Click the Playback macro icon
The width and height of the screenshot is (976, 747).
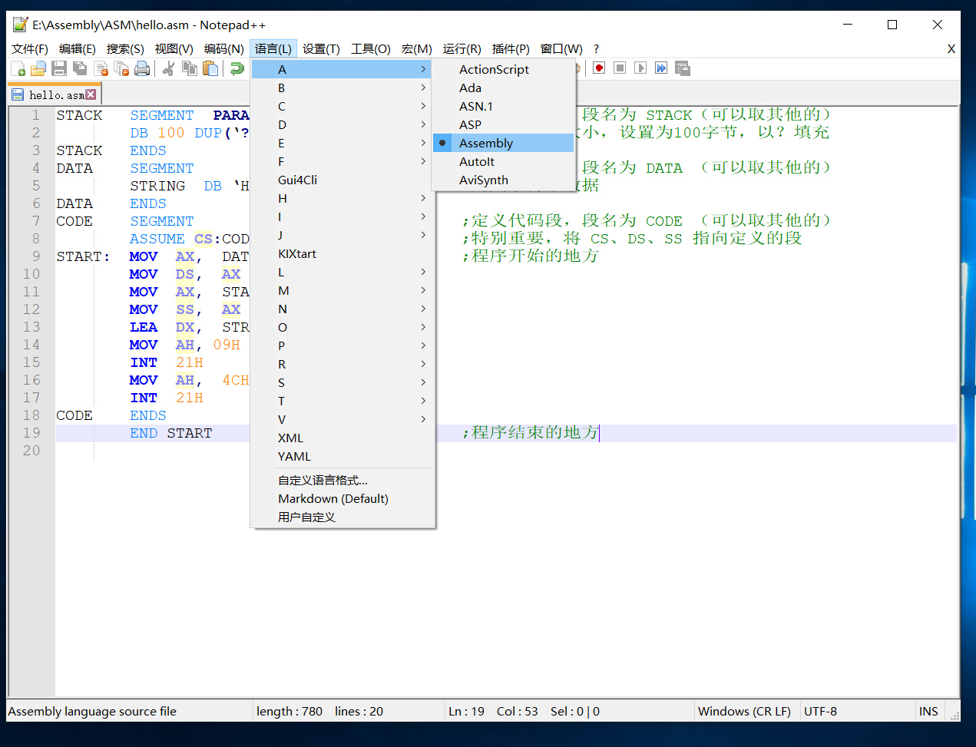640,68
